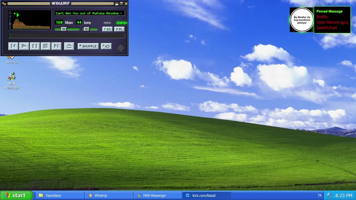The width and height of the screenshot is (356, 200).
Task: Click the 160 kbps bitrate readout
Action: [x=59, y=22]
